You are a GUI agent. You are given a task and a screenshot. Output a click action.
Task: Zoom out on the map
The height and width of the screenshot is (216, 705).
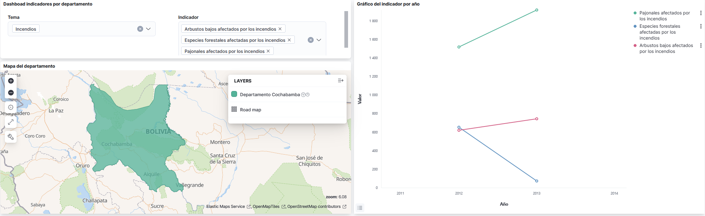pyautogui.click(x=11, y=93)
